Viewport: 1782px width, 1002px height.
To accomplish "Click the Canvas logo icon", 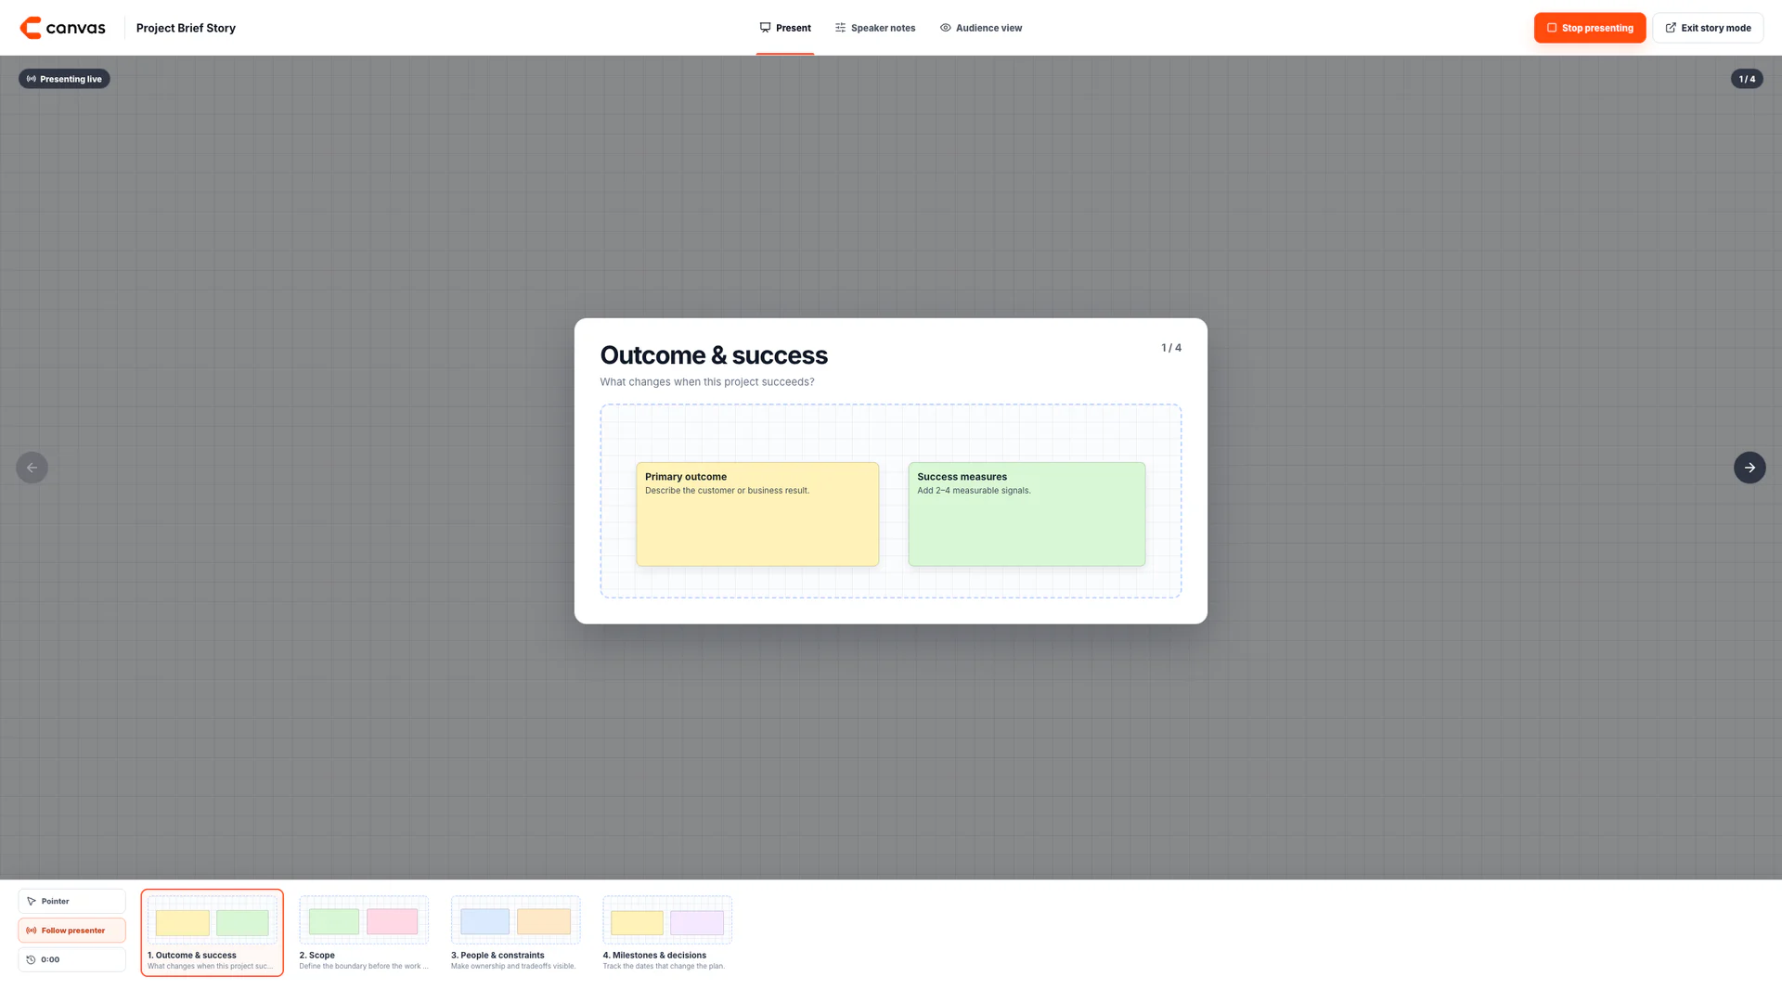I will click(x=31, y=28).
